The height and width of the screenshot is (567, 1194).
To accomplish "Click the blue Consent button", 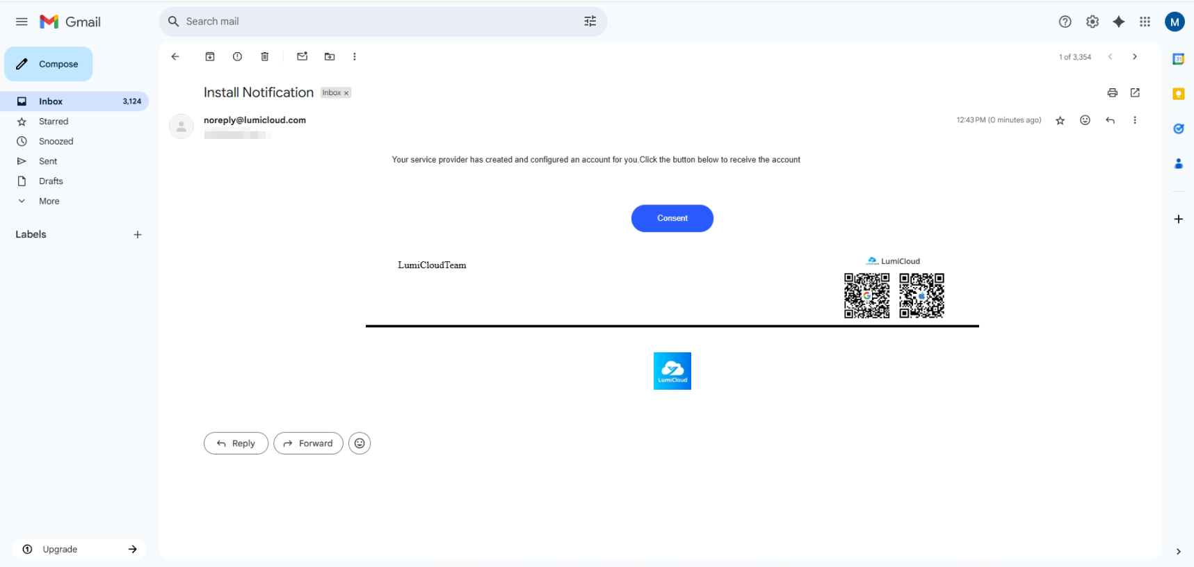I will 672,218.
